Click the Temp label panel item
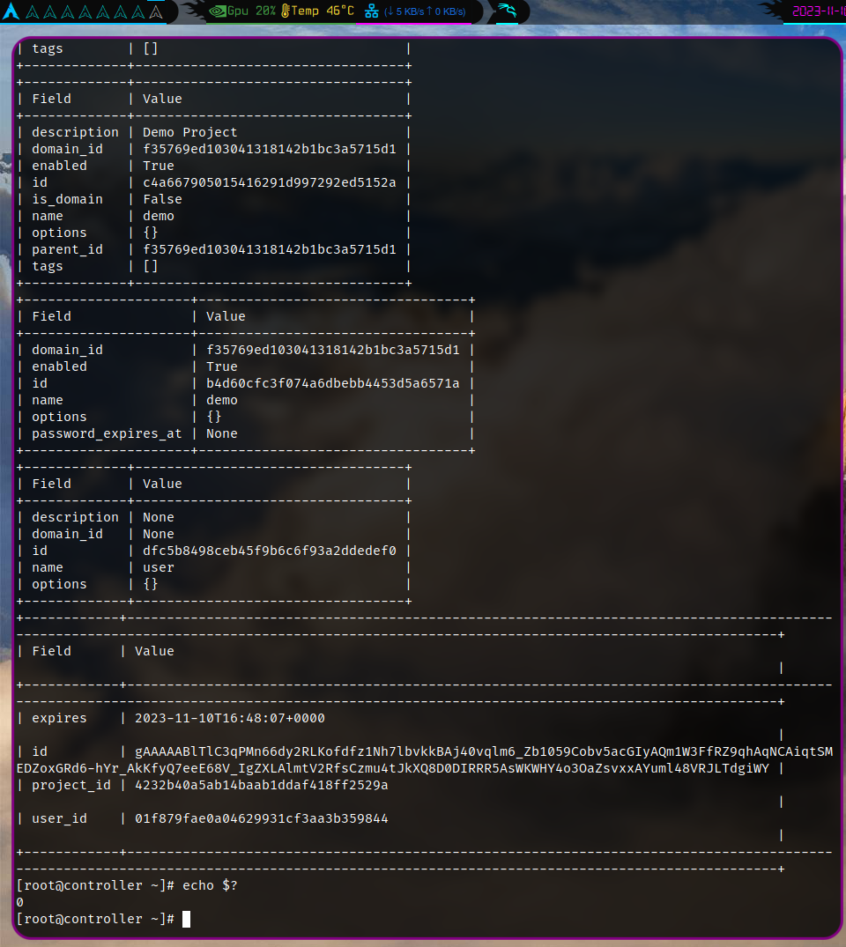Viewport: 846px width, 947px height. point(302,11)
